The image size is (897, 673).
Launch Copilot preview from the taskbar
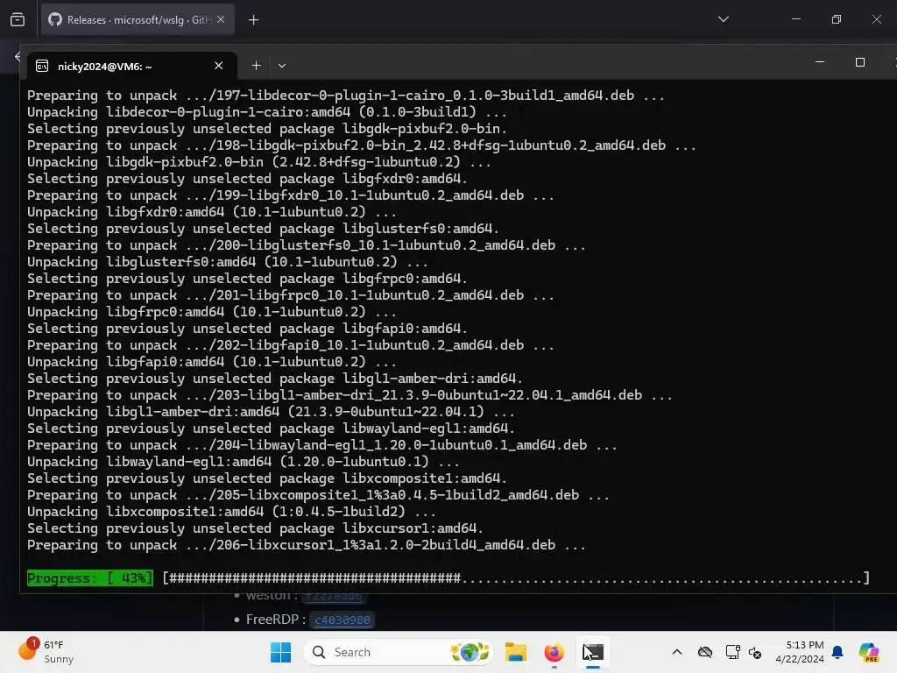tap(868, 652)
